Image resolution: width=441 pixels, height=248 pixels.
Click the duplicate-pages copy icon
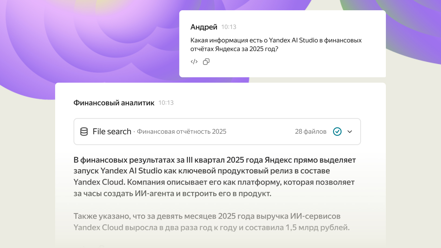pyautogui.click(x=206, y=62)
